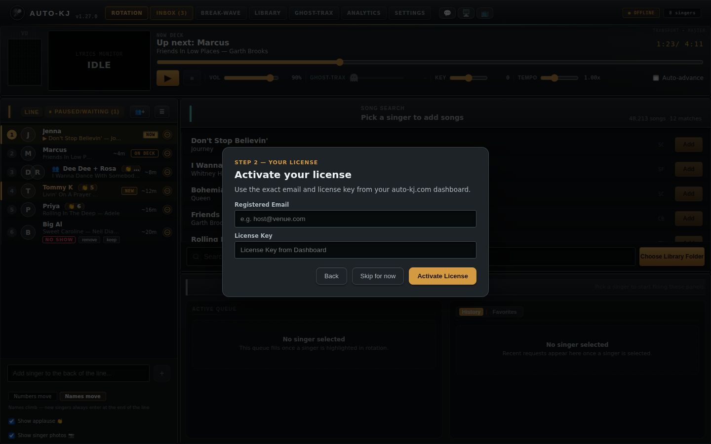
Task: Click the Registered Email field
Action: 355,219
